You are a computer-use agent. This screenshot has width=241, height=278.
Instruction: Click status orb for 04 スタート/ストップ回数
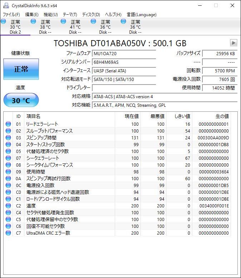coord(8,144)
